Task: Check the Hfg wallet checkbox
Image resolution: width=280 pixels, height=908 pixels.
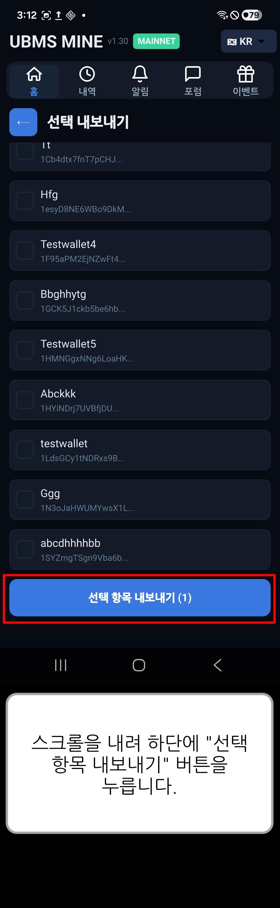Action: pyautogui.click(x=25, y=201)
